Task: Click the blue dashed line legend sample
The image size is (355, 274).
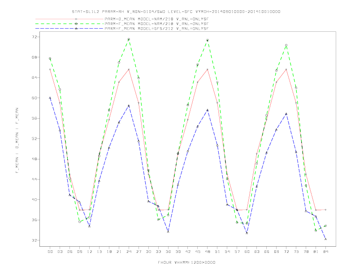Action: [69, 29]
